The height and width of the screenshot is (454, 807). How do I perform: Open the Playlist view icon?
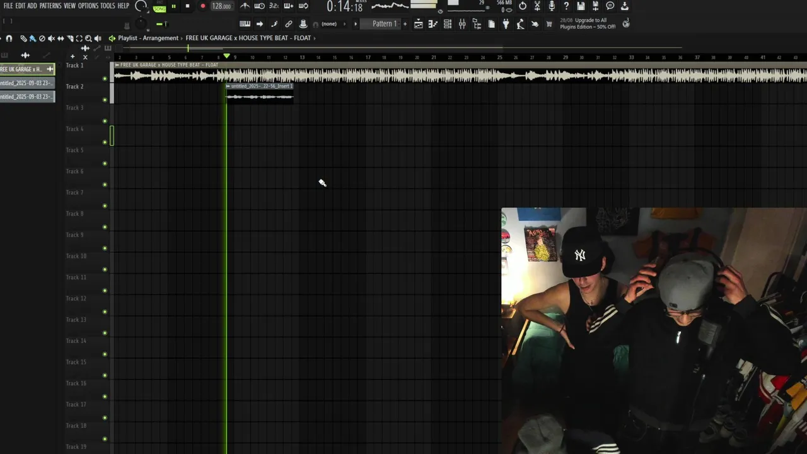point(419,24)
